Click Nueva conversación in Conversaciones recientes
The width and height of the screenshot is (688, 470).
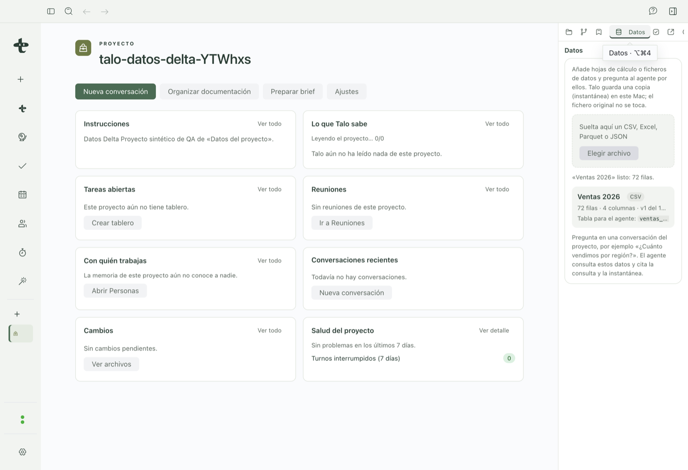(352, 293)
